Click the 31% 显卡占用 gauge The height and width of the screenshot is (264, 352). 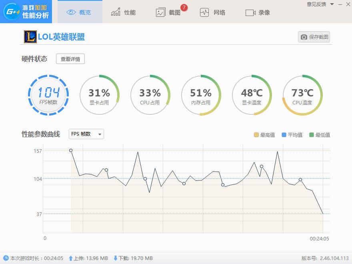click(99, 95)
